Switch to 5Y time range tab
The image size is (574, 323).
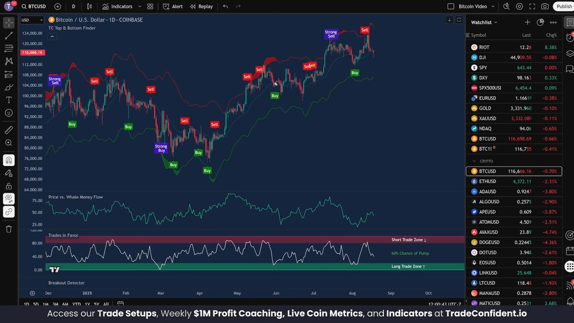point(96,304)
